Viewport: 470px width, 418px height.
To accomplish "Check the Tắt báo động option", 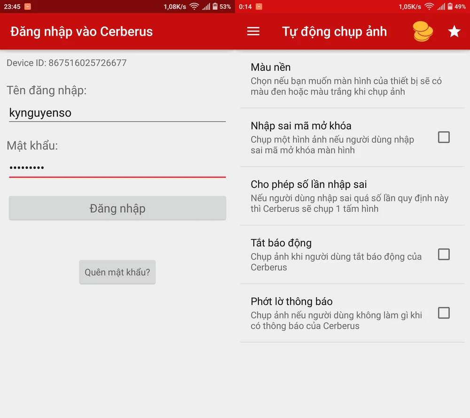I will click(x=444, y=254).
